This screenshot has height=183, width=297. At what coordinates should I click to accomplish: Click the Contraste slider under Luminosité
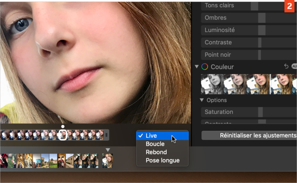pyautogui.click(x=249, y=43)
